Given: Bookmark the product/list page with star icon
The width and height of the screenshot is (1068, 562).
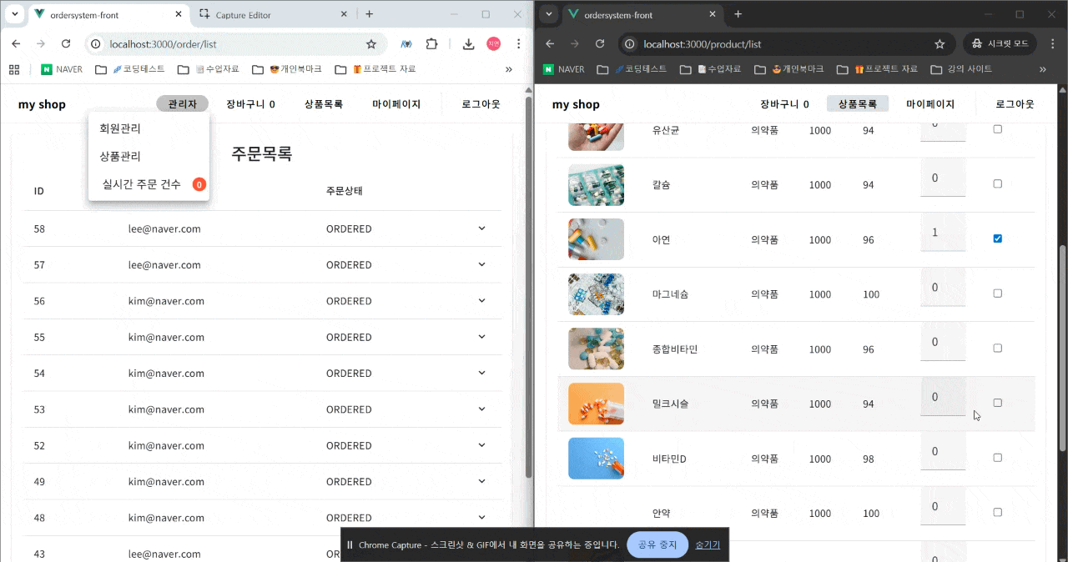Looking at the screenshot, I should coord(940,44).
